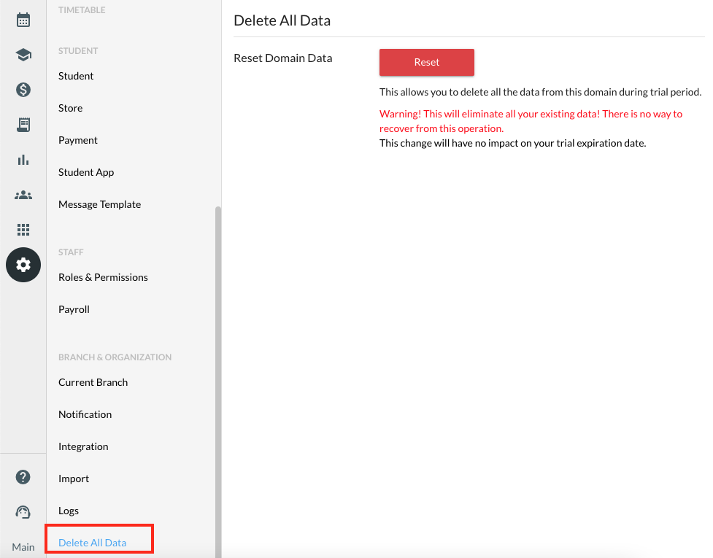Click the people group icon
Screen dimensions: 713x558
(x=23, y=195)
